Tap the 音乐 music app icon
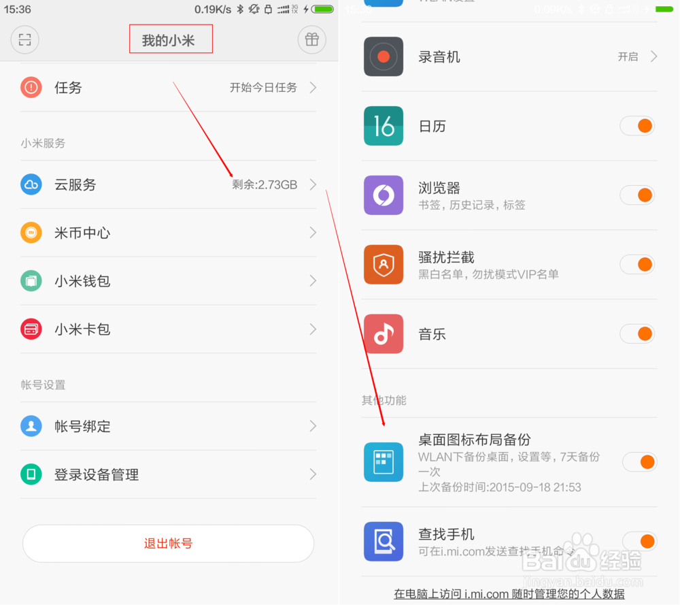The height and width of the screenshot is (605, 680). pyautogui.click(x=384, y=333)
